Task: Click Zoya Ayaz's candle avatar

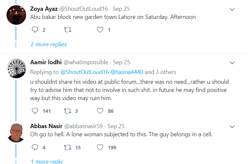Action: [x=16, y=15]
